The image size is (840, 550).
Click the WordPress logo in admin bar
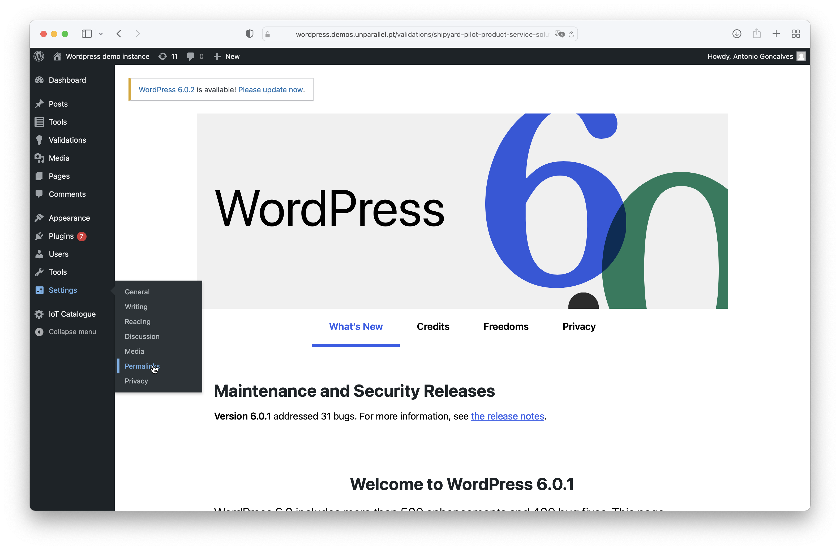pyautogui.click(x=39, y=56)
